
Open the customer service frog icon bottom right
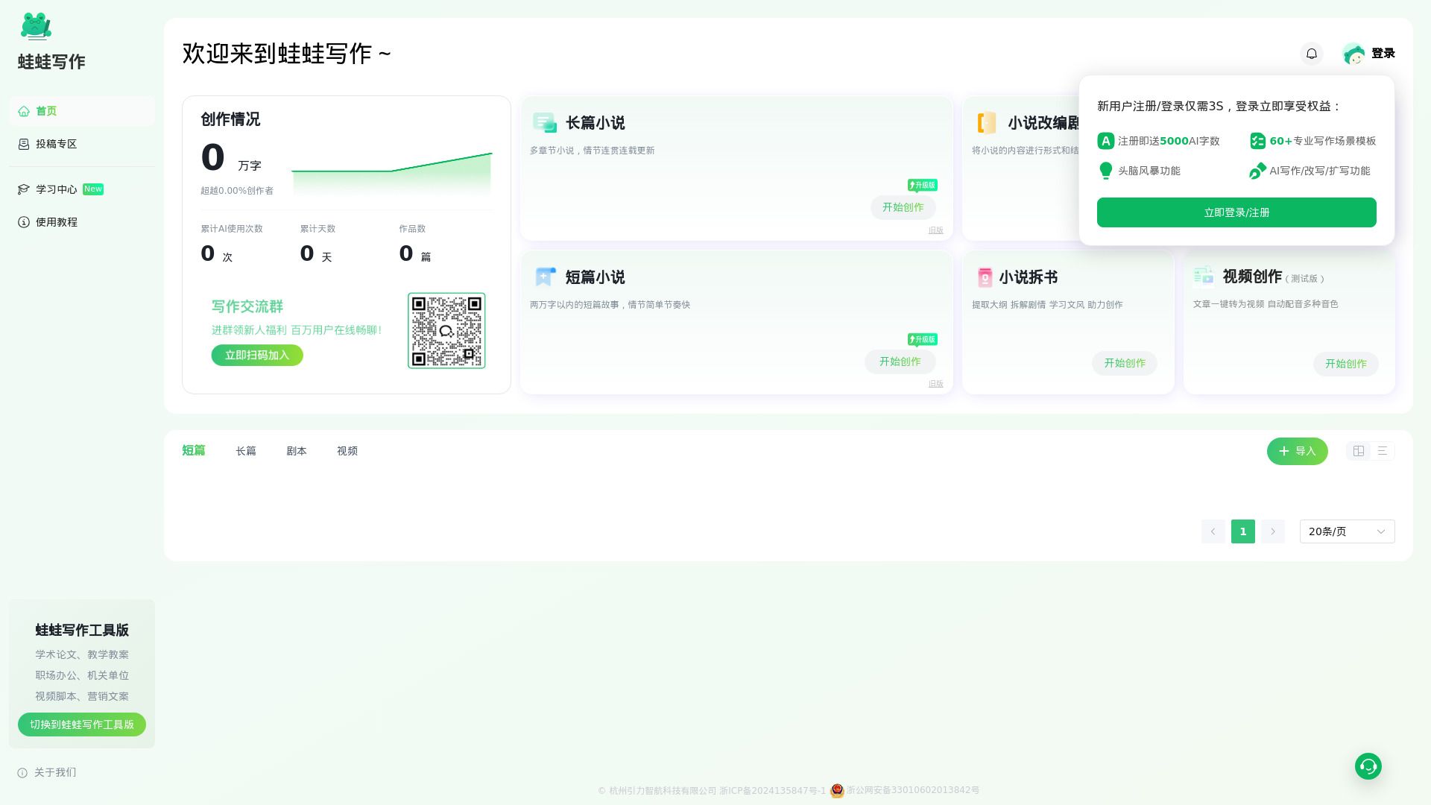click(1368, 765)
